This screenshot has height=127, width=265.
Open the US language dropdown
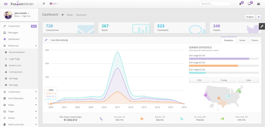coord(54,4)
